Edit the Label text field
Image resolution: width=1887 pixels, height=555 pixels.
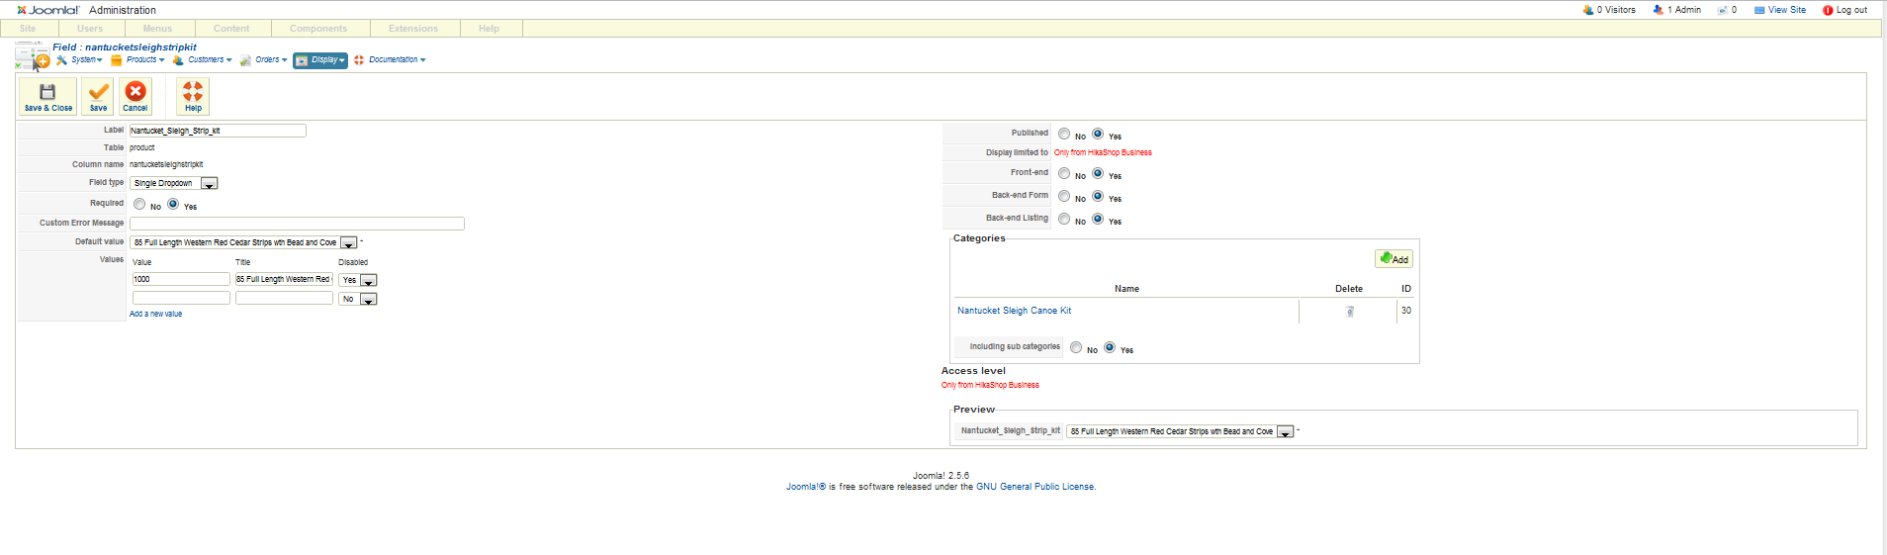tap(218, 131)
